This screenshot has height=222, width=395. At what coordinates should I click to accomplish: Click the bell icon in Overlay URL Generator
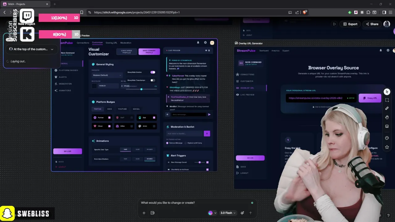[x=380, y=50]
